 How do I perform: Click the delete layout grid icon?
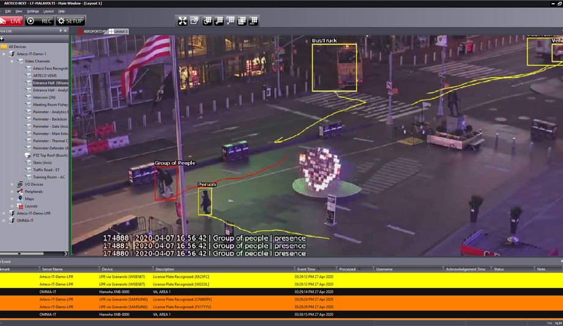(x=230, y=21)
